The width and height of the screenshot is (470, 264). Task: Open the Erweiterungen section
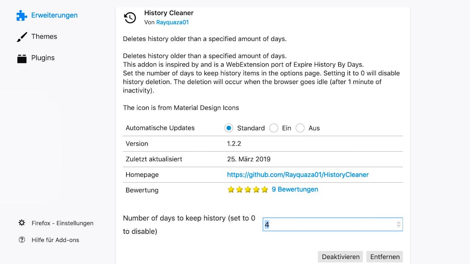point(54,15)
